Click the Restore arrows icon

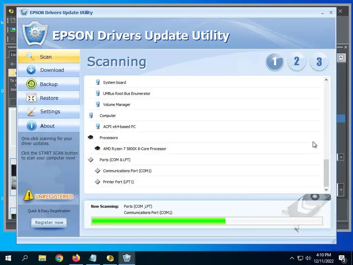pyautogui.click(x=31, y=98)
